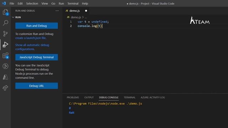The image size is (228, 128).
Task: Click the NaN output in debug console
Action: [72, 113]
